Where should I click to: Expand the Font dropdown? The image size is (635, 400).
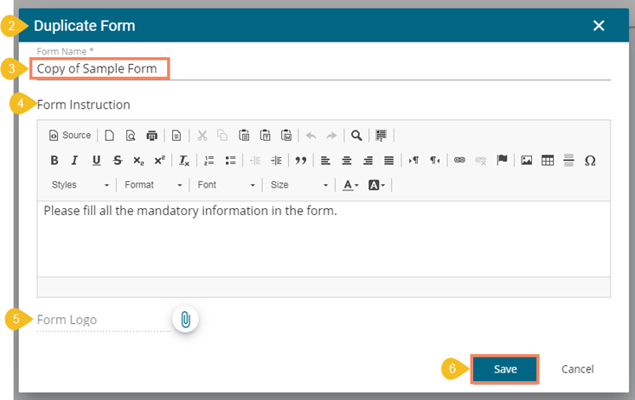(x=227, y=185)
